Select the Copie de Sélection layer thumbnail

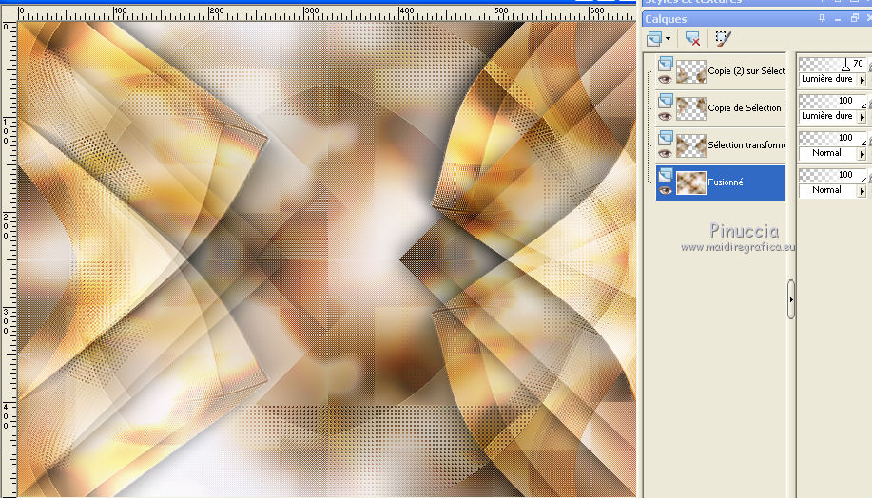click(691, 109)
